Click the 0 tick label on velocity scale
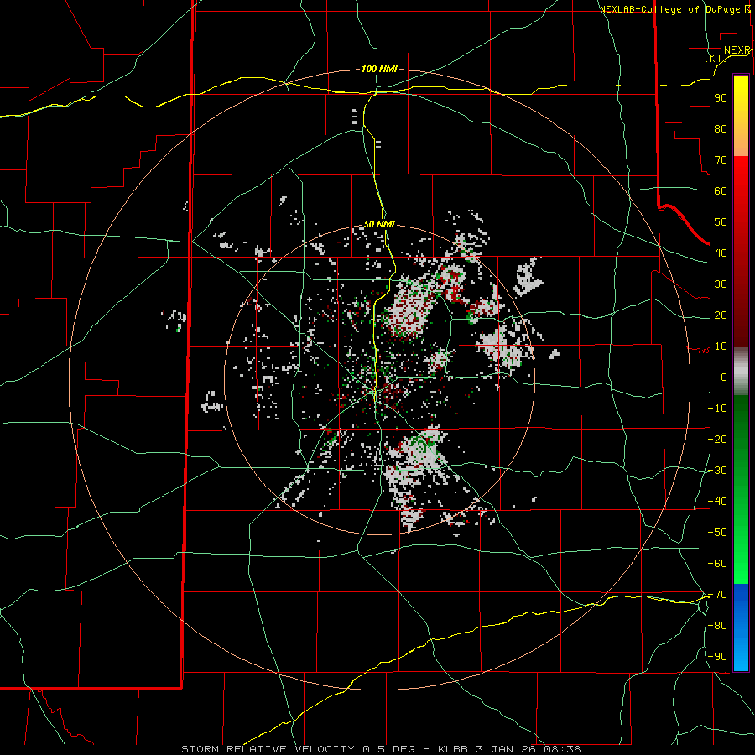The height and width of the screenshot is (755, 755). [x=724, y=377]
